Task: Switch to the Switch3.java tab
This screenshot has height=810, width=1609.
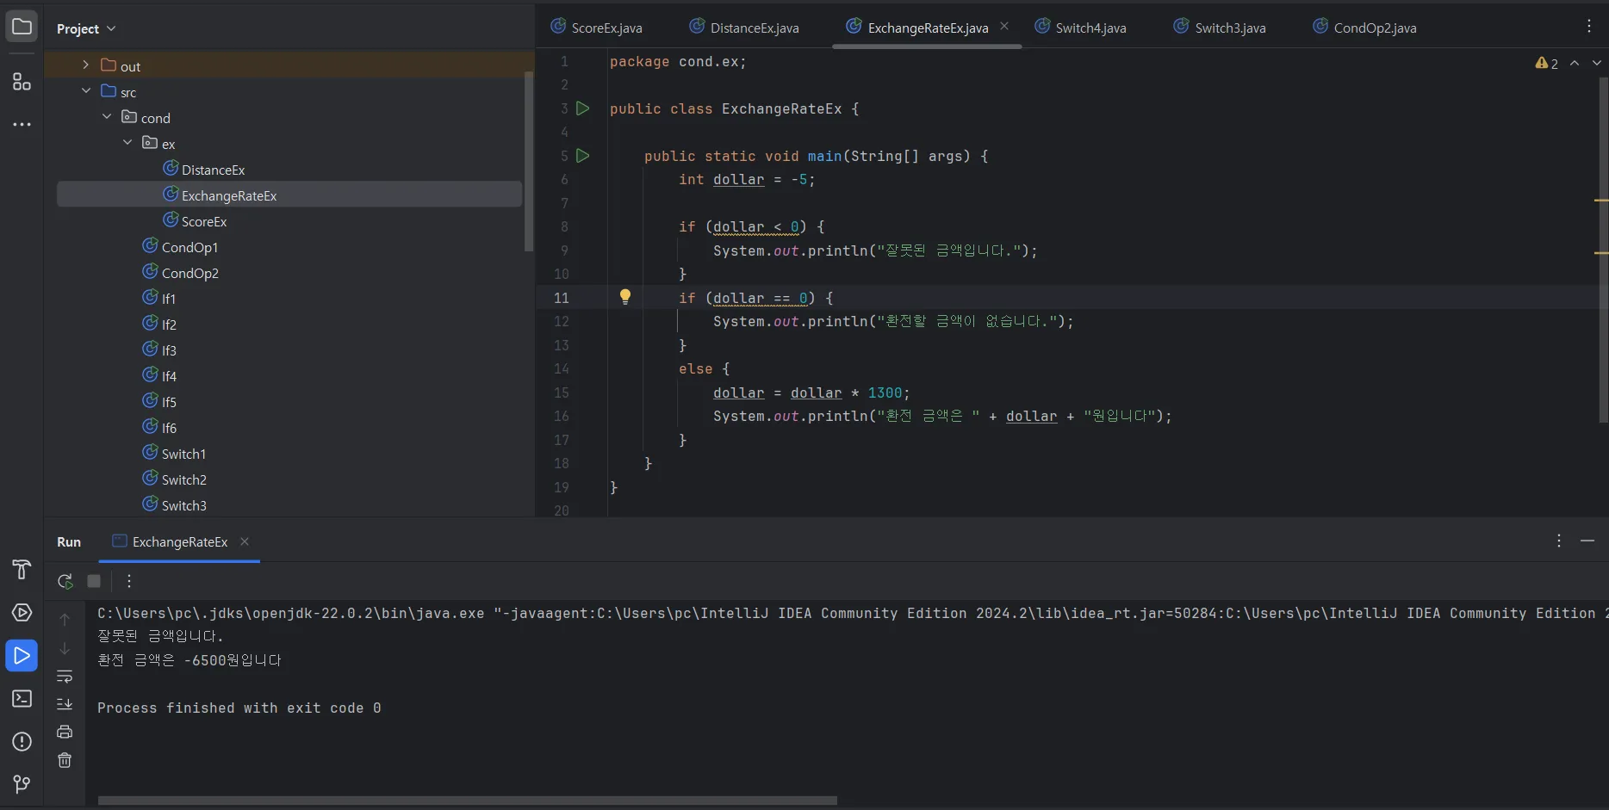Action: click(x=1220, y=28)
